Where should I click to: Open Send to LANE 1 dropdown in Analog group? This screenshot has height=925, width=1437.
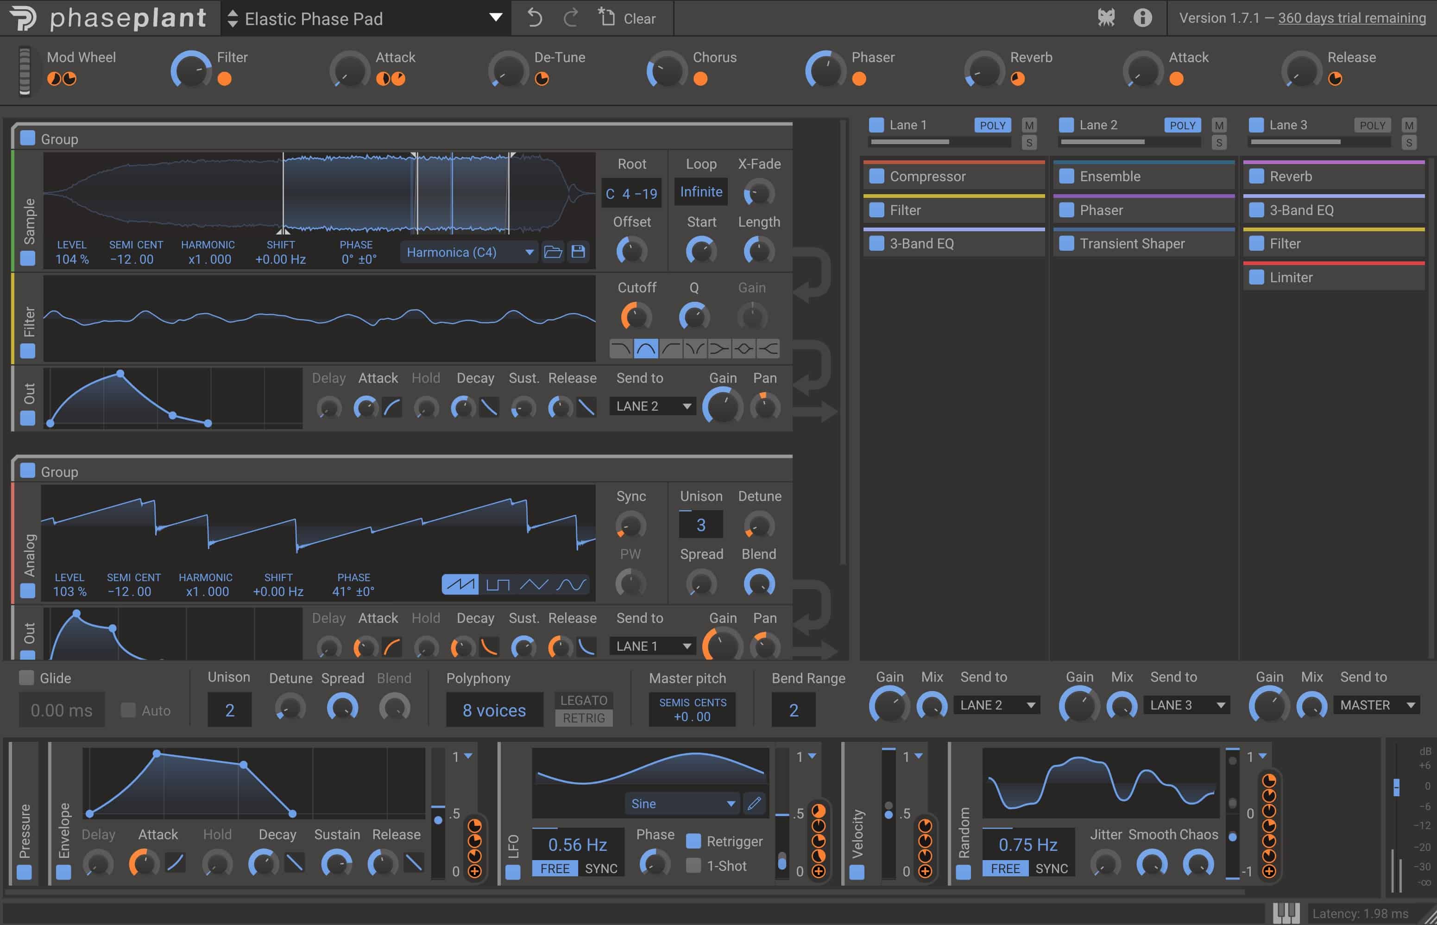(652, 646)
